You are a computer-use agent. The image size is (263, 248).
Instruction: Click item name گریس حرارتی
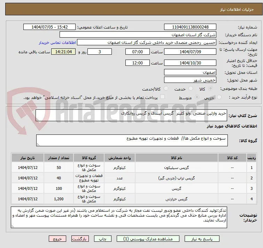[x=177, y=199]
